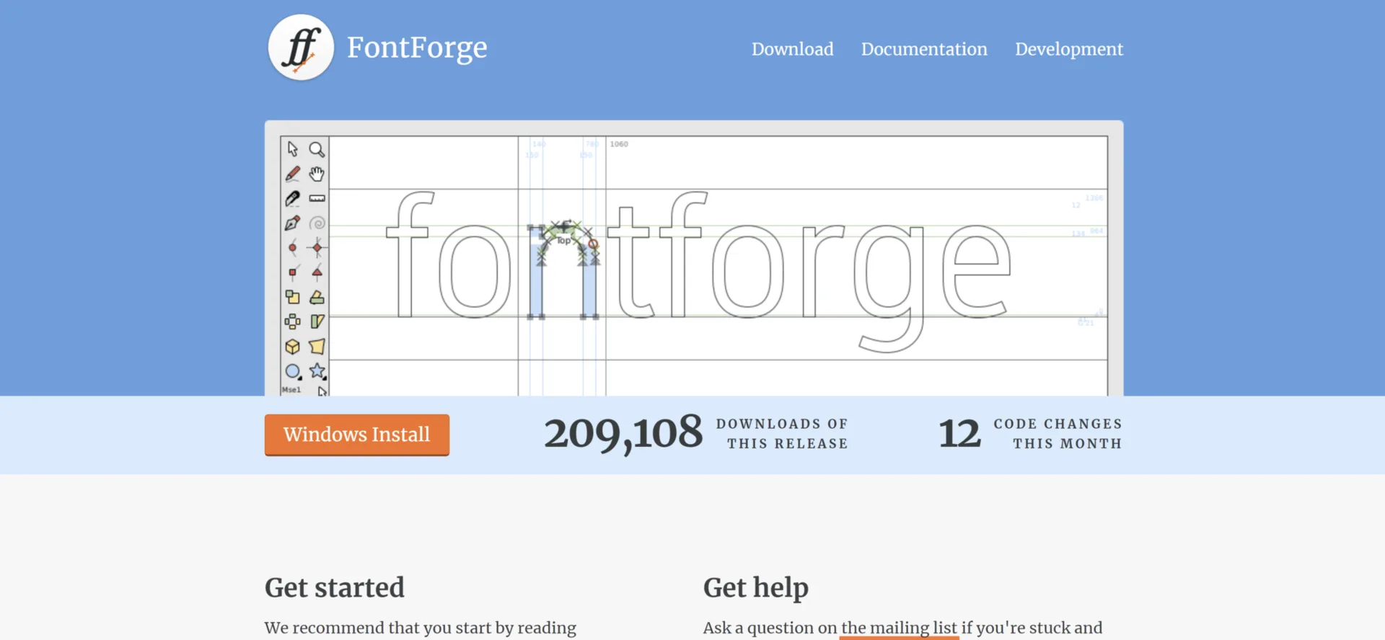Click the 1060 width marker label
Screen dimensions: 1385x640
[619, 144]
